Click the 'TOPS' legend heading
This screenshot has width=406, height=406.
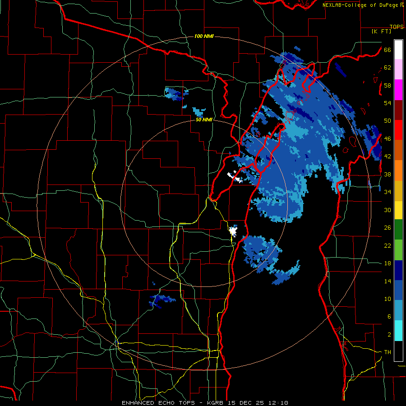(x=397, y=27)
